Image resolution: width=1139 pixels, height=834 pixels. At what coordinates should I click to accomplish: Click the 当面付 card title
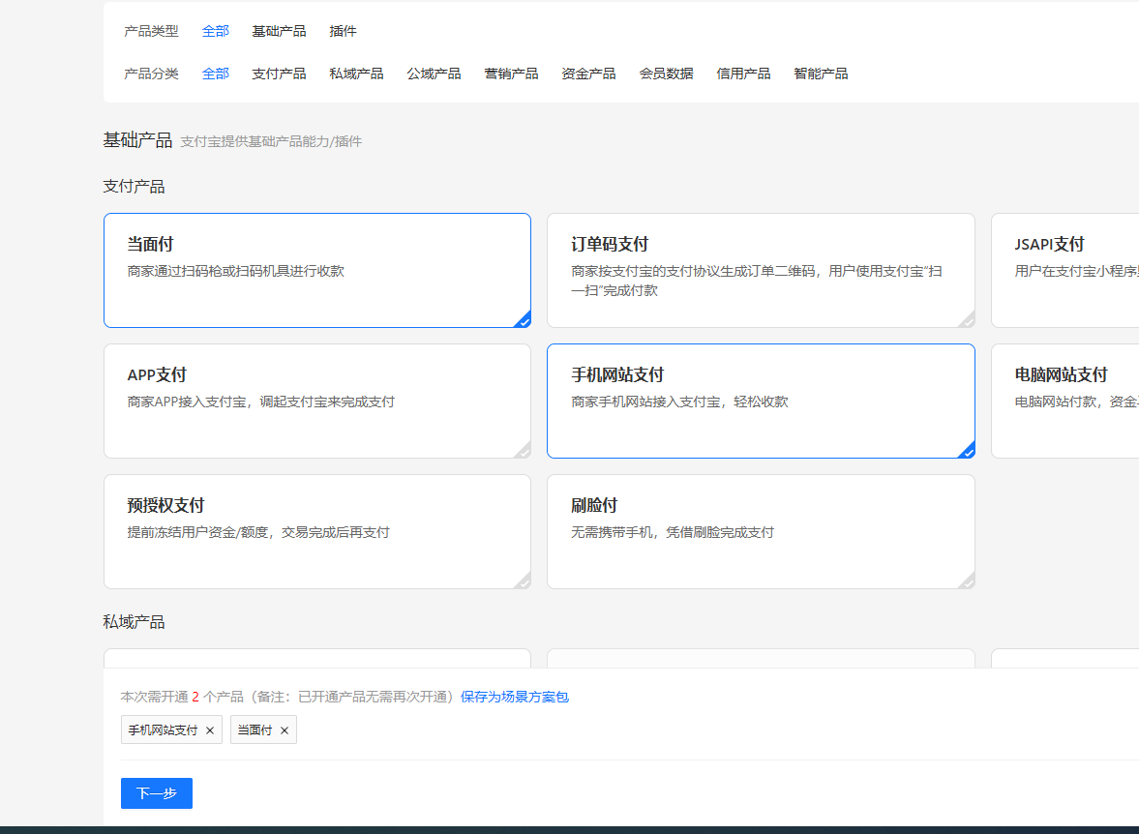coord(150,244)
